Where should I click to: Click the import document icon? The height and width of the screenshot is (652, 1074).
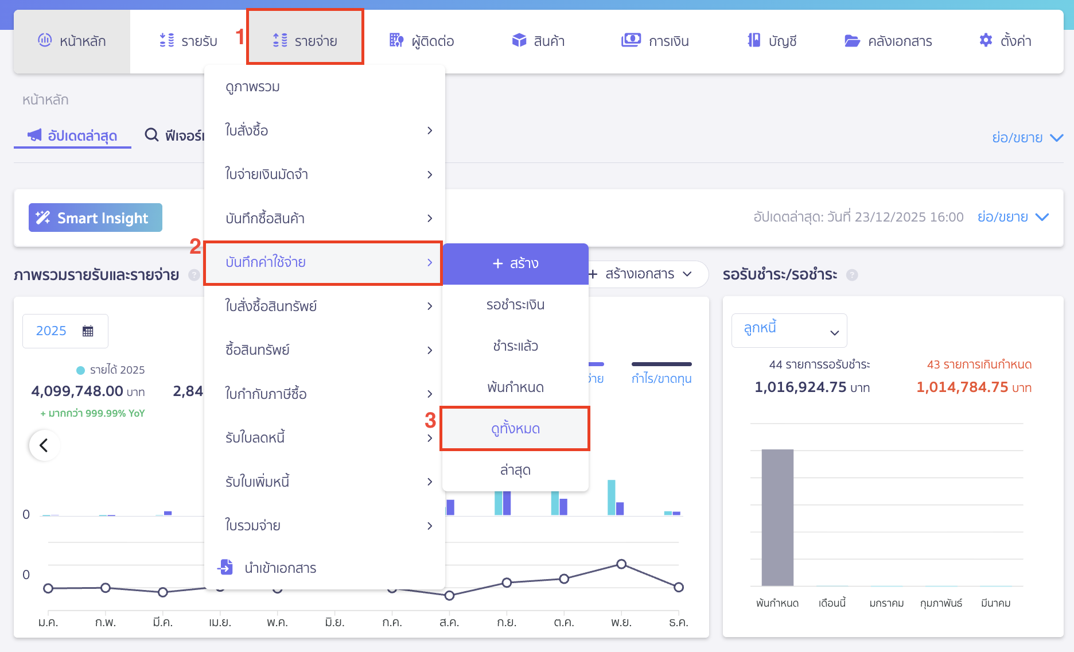tap(226, 567)
